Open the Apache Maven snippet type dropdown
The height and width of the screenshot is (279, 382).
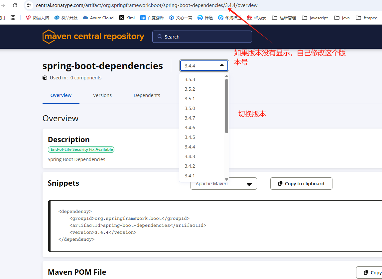coord(224,184)
